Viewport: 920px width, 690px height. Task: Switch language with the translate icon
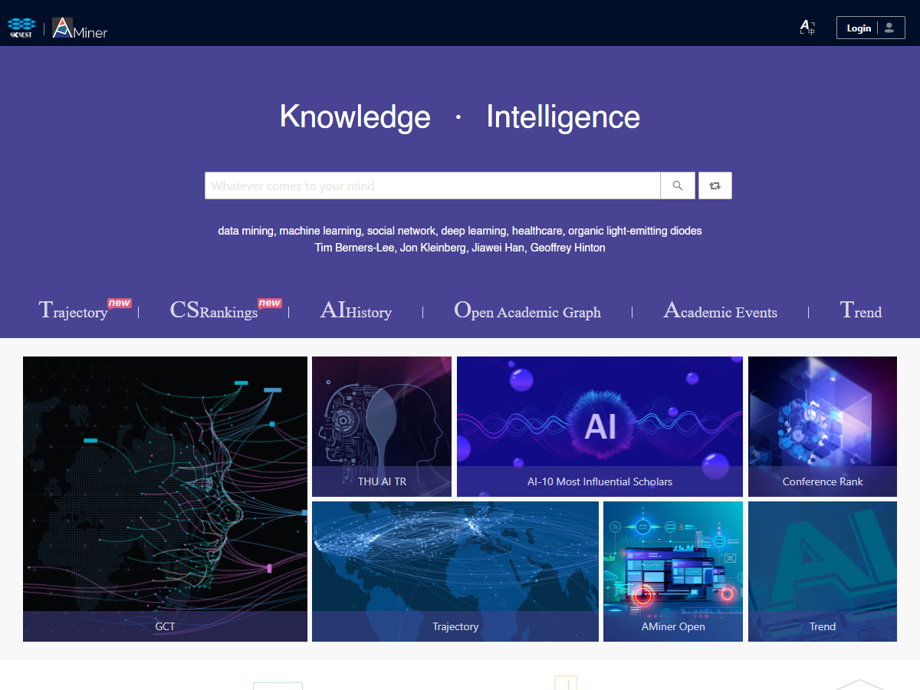[807, 28]
